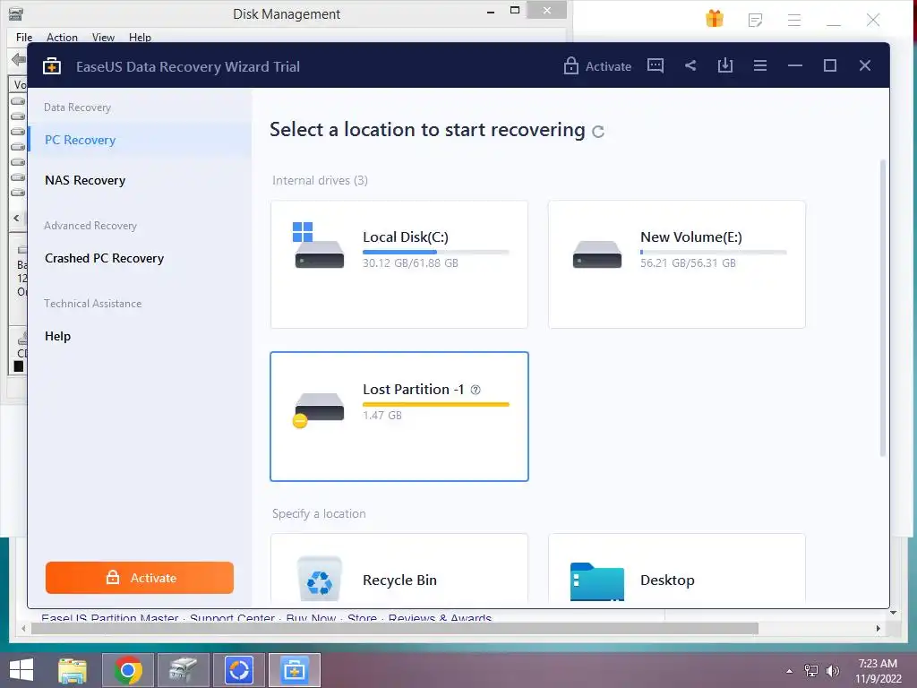Click the import/download icon in title bar

click(725, 65)
